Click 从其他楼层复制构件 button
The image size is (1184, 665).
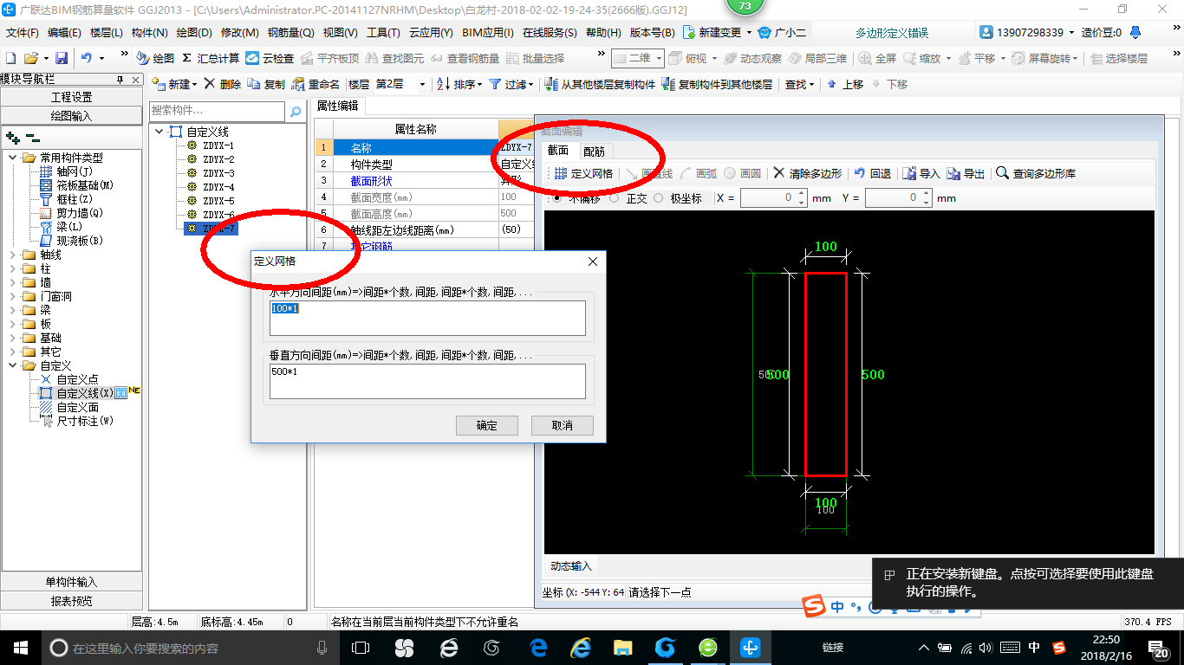[x=600, y=84]
